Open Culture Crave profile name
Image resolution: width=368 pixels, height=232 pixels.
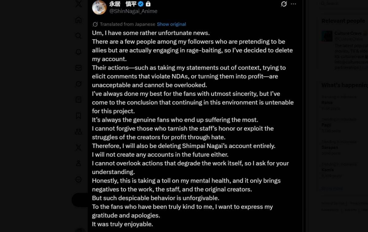(x=348, y=33)
